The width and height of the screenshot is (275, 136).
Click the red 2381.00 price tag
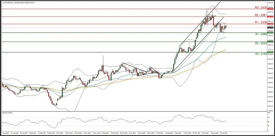click(x=270, y=17)
